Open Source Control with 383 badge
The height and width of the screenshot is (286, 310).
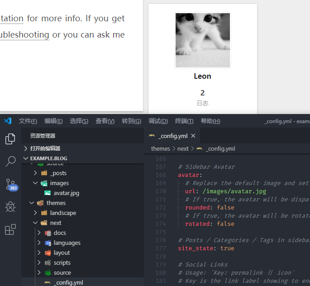click(x=10, y=184)
